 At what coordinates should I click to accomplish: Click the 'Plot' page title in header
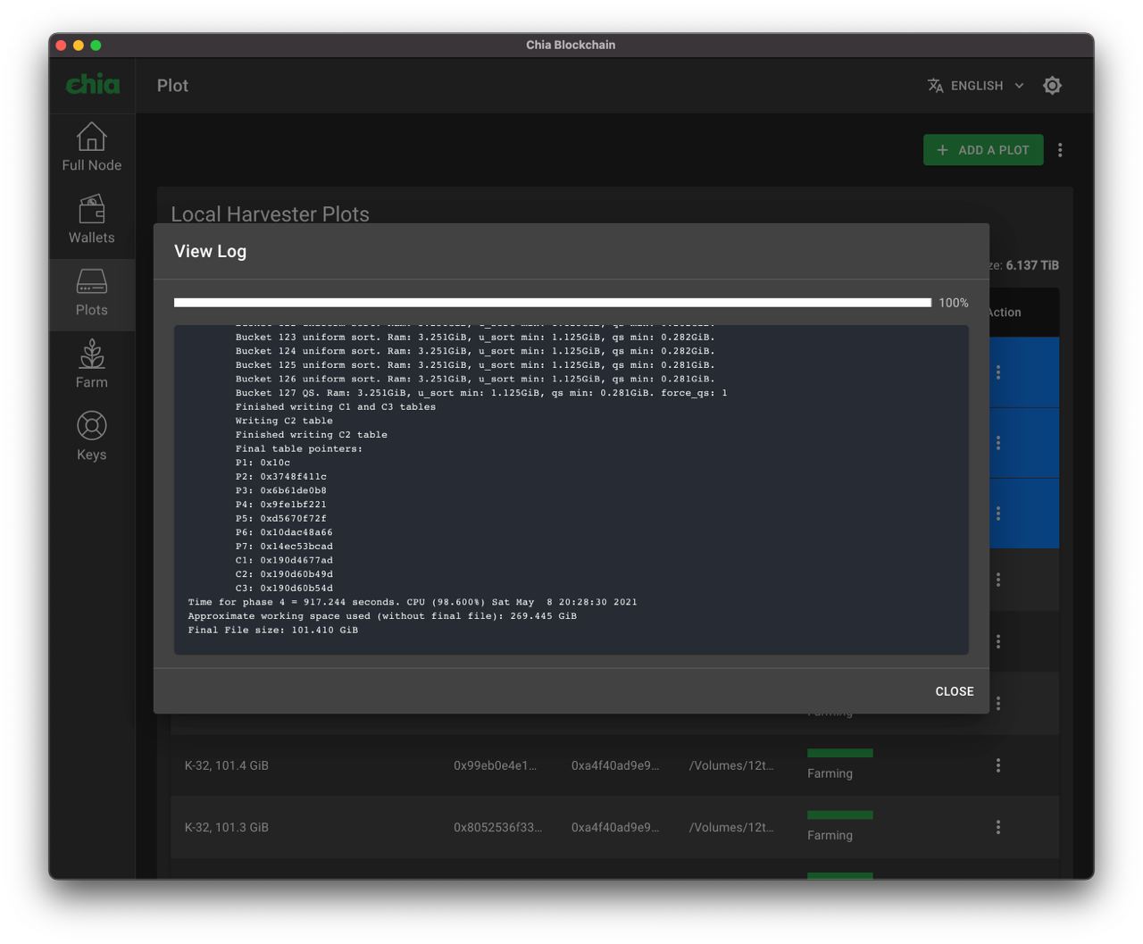click(172, 86)
